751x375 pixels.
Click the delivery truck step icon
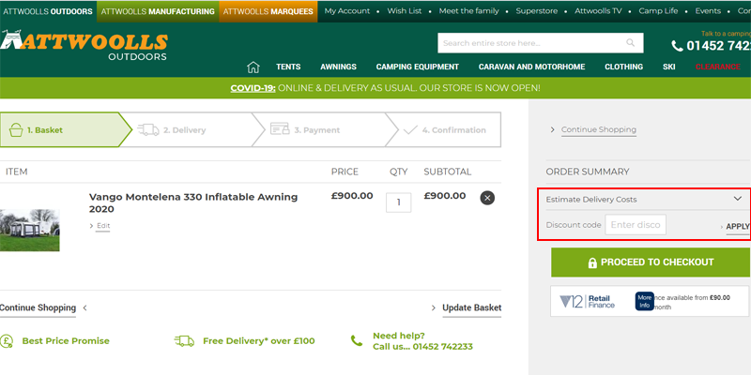[x=148, y=129]
